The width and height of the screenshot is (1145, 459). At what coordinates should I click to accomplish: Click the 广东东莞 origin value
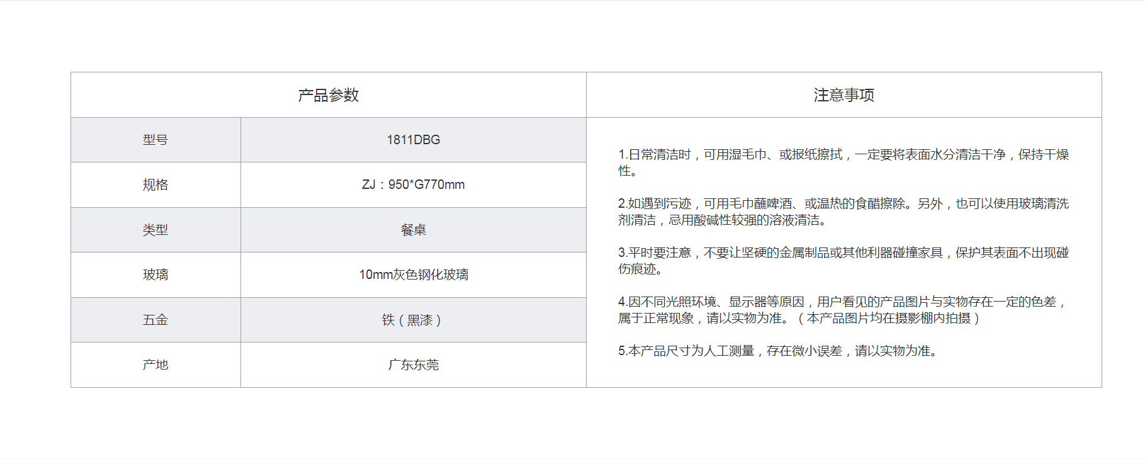point(413,365)
